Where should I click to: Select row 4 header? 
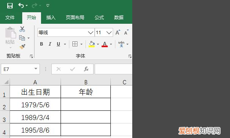point(5,130)
